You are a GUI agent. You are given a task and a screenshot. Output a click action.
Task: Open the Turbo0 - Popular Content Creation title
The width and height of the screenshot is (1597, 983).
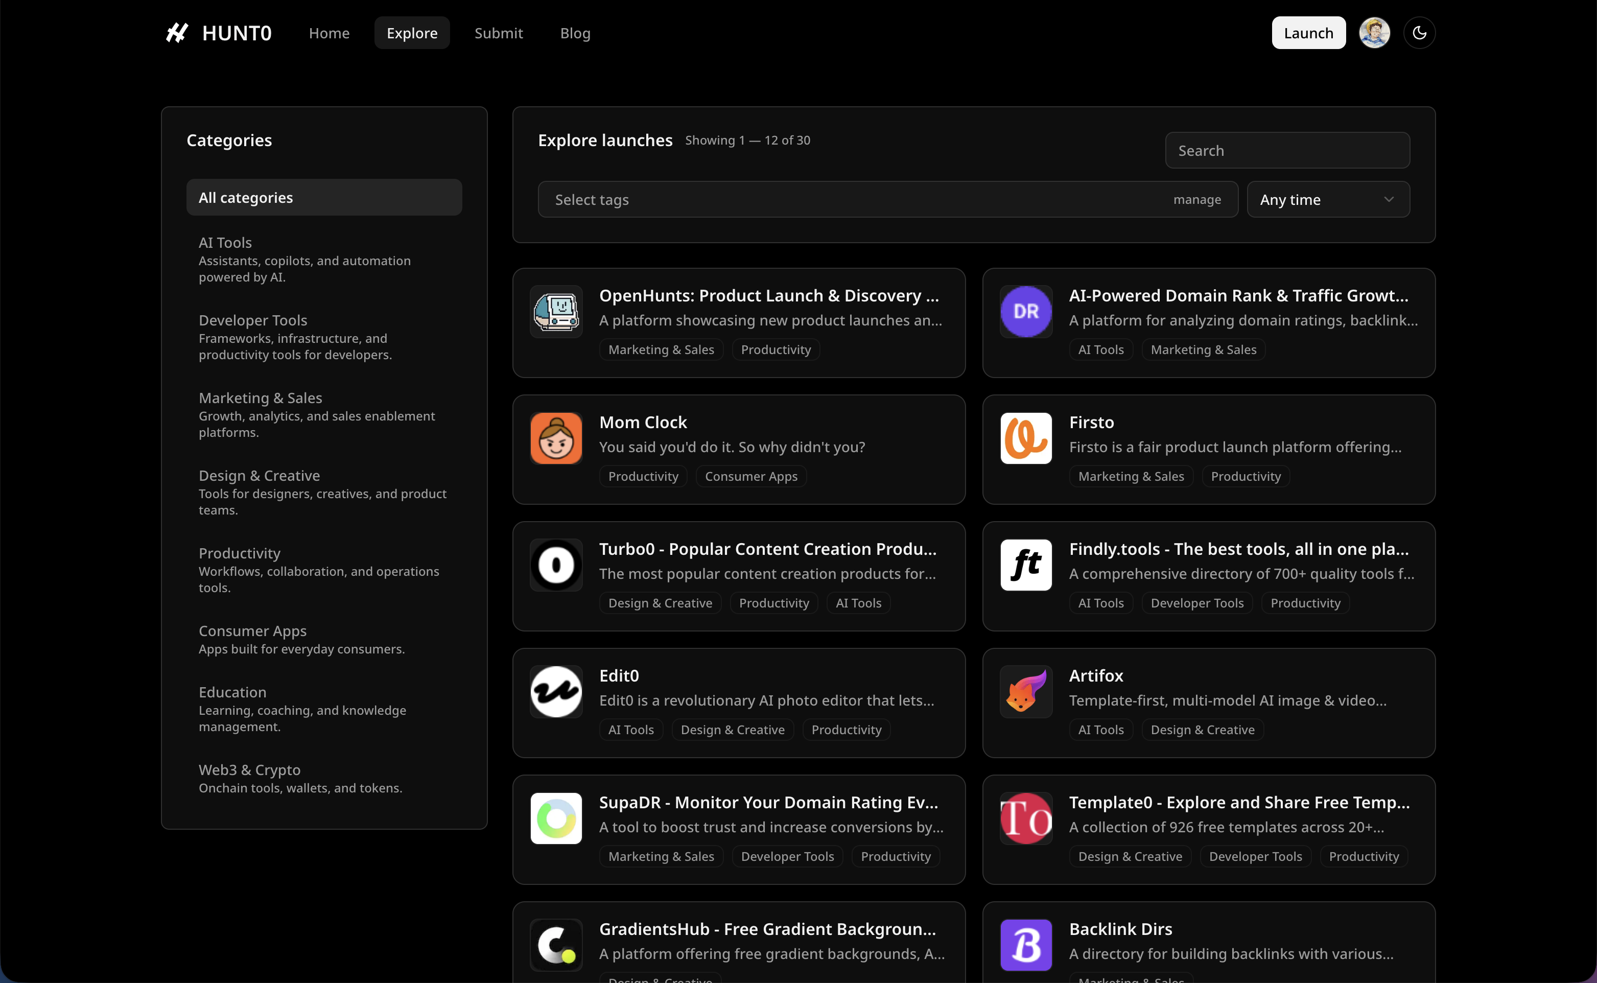pyautogui.click(x=768, y=549)
